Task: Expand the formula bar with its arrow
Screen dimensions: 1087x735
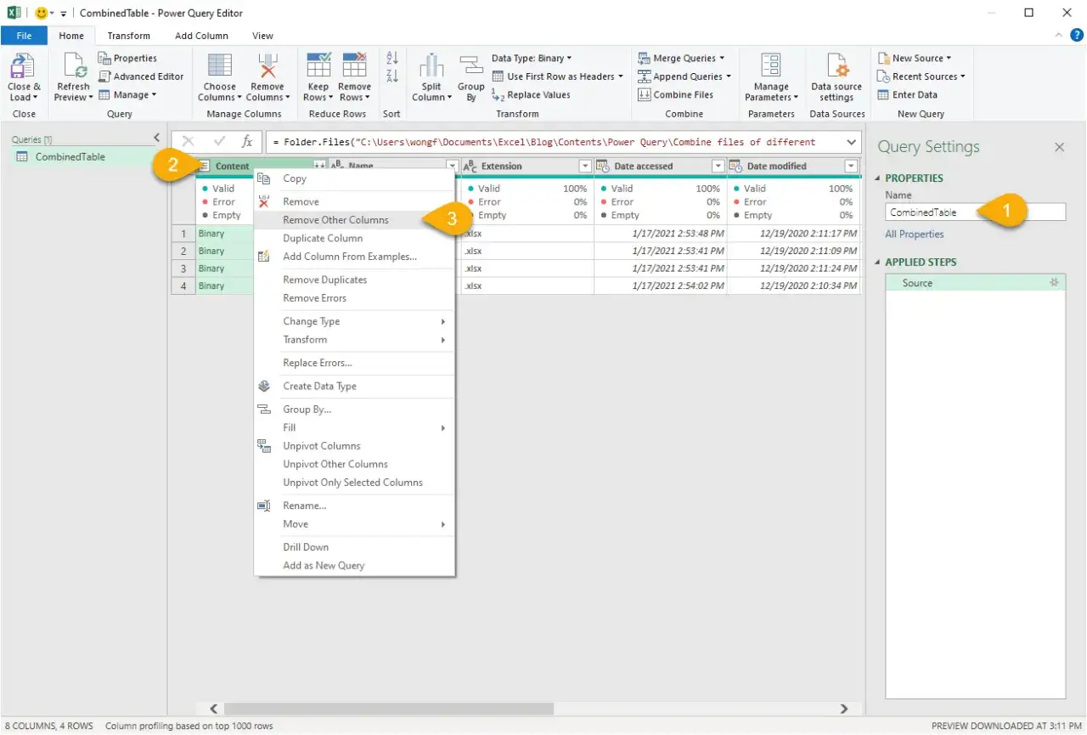Action: pyautogui.click(x=852, y=142)
